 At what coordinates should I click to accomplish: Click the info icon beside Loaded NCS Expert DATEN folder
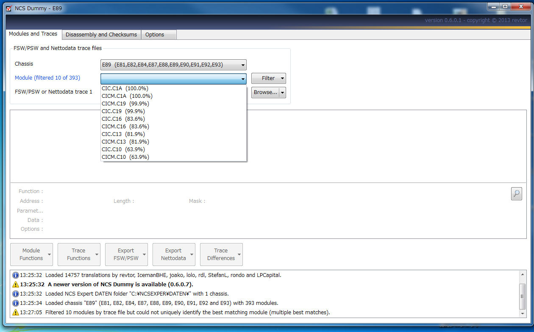click(16, 294)
